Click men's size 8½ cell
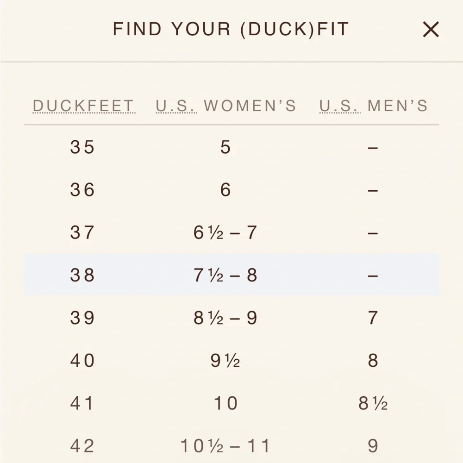This screenshot has height=463, width=463. (x=373, y=403)
